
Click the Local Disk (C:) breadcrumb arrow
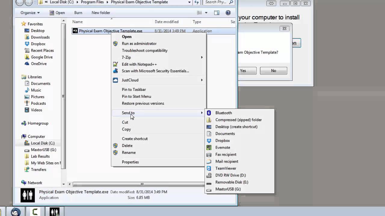pos(77,2)
